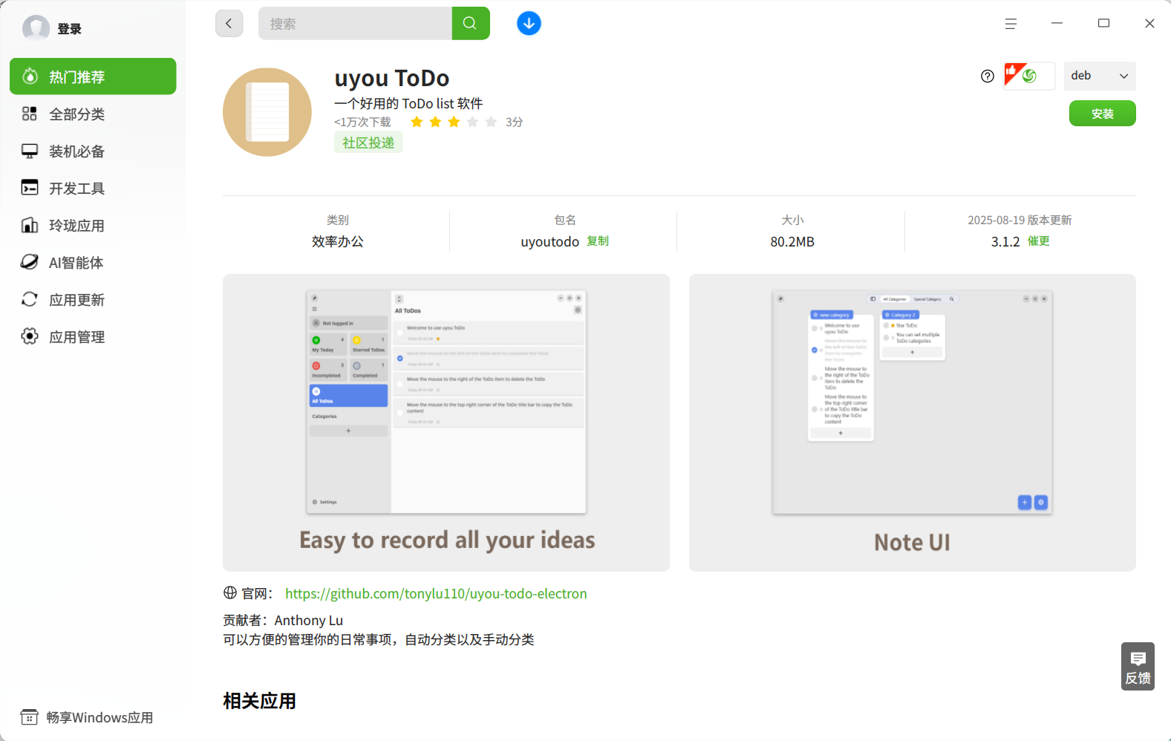Open 全部分类 category list
This screenshot has height=741, width=1171.
click(x=93, y=114)
